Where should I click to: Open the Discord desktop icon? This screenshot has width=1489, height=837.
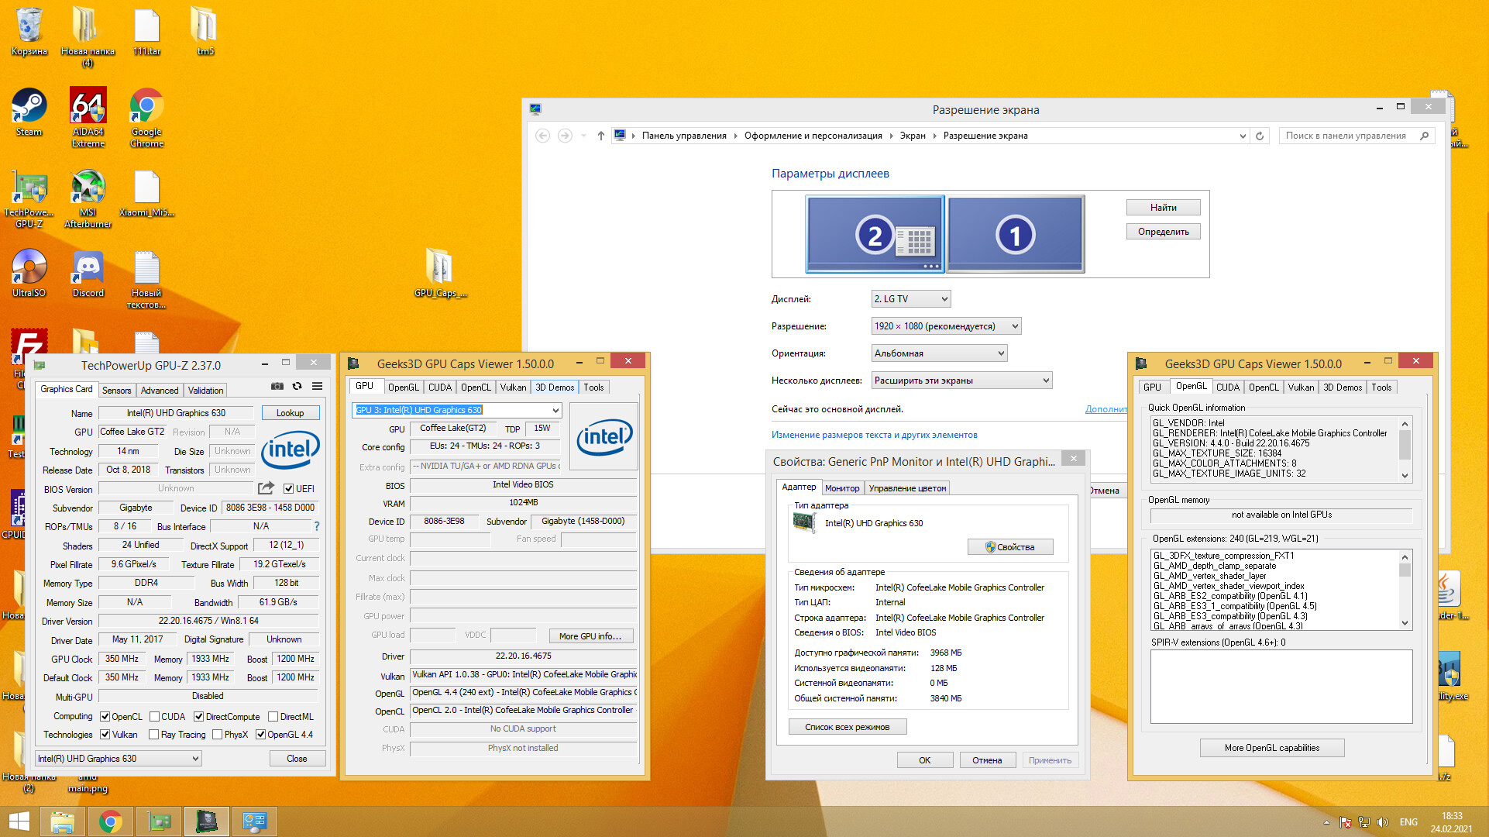88,274
